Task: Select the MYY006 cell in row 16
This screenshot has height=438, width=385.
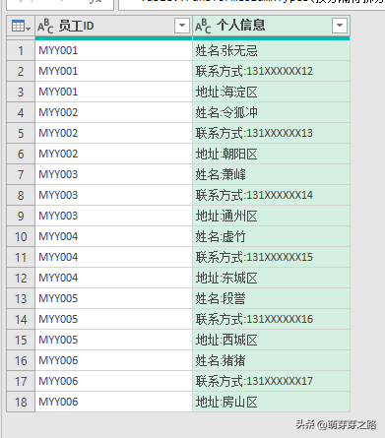Action: pyautogui.click(x=113, y=360)
